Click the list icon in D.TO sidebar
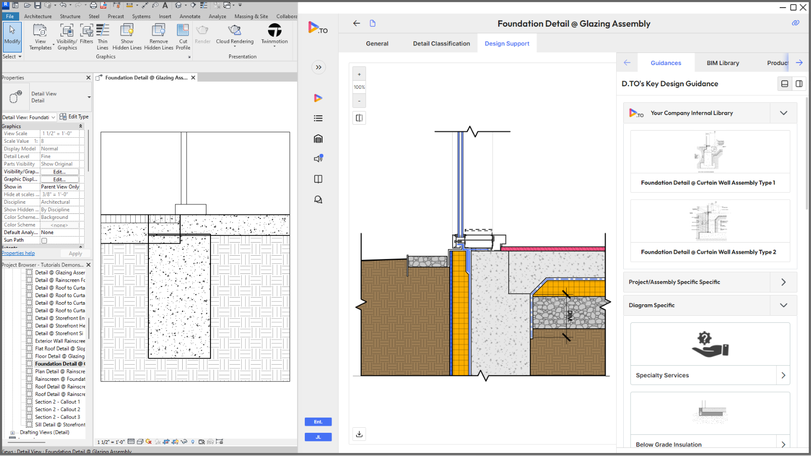This screenshot has height=456, width=811. [318, 119]
